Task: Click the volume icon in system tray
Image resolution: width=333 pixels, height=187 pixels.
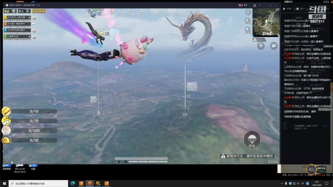Action: pyautogui.click(x=298, y=183)
